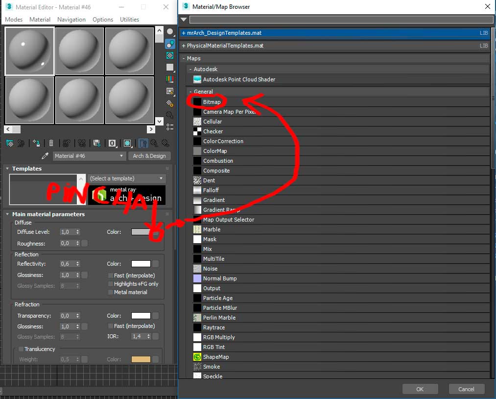Viewport: 496px width, 399px height.
Task: Collapse the Autodesk subgroup
Action: point(190,69)
